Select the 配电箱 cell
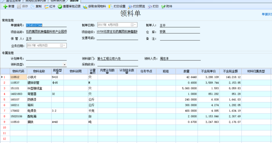Screen dimensions: 272x143 coord(39,116)
